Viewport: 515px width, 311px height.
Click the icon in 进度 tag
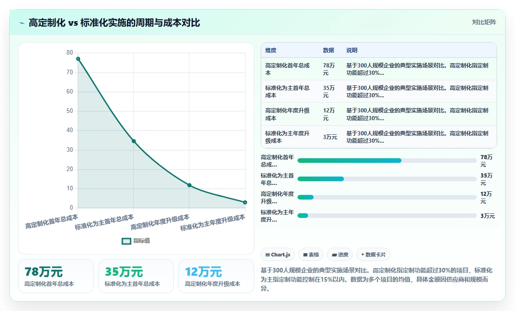tap(334, 255)
